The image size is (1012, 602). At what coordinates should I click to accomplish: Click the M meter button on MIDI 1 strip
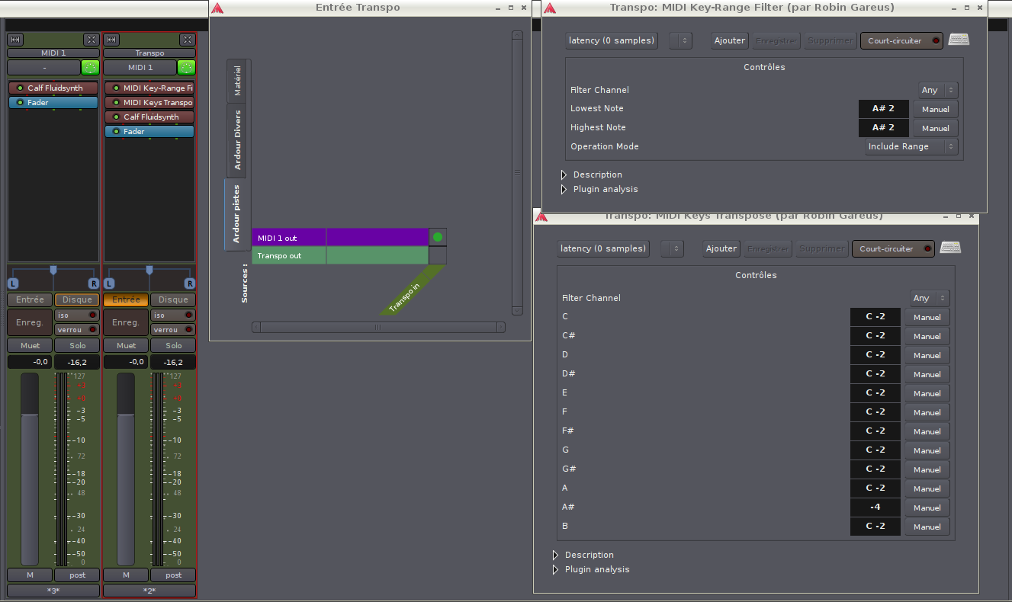click(x=30, y=575)
